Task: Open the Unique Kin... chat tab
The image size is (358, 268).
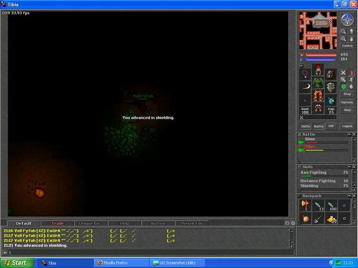Action: 91,223
